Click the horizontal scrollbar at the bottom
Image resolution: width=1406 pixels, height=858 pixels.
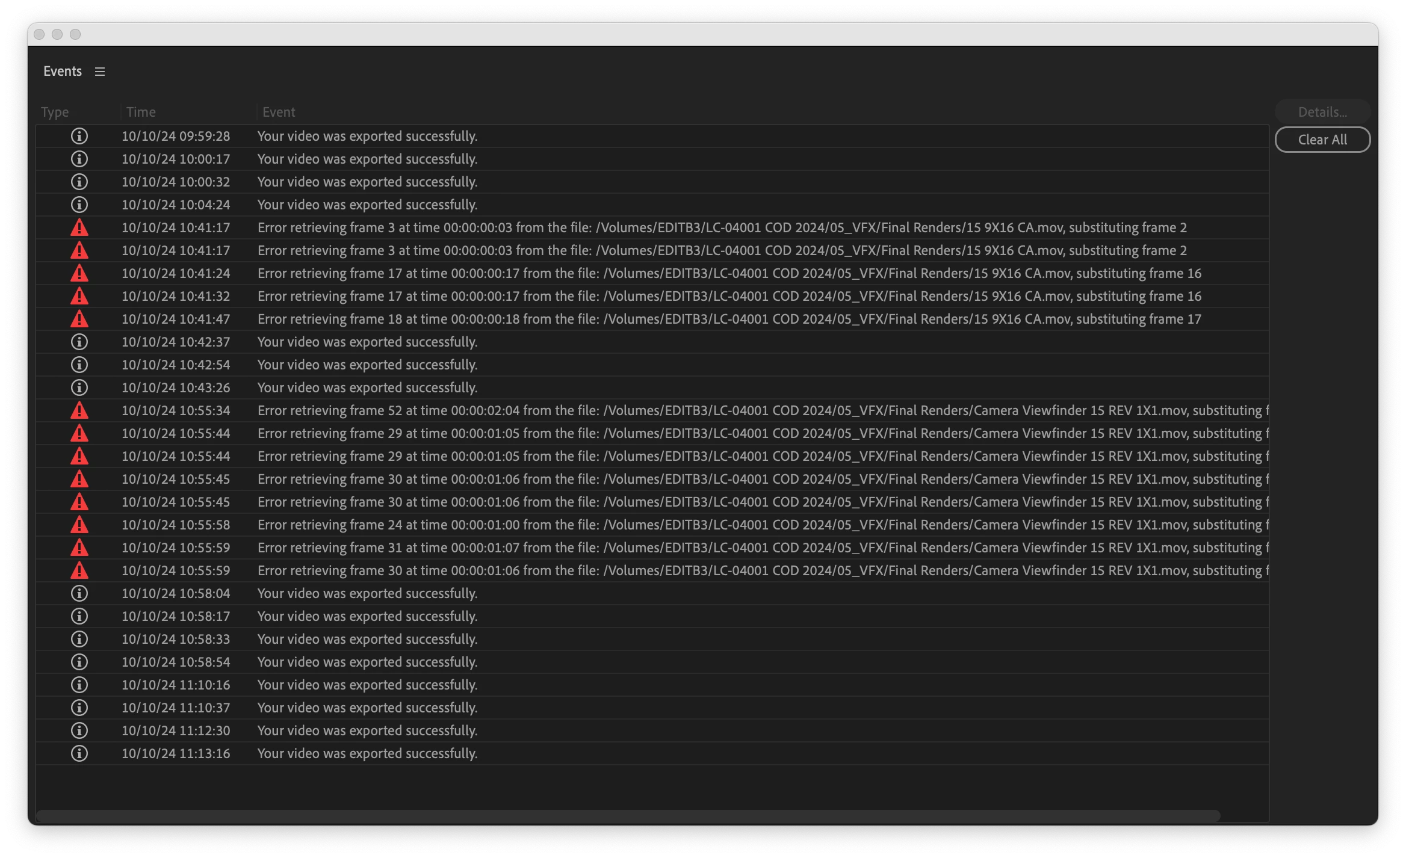628,815
